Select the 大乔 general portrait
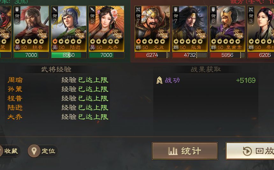274x170 pixels. coord(106,29)
